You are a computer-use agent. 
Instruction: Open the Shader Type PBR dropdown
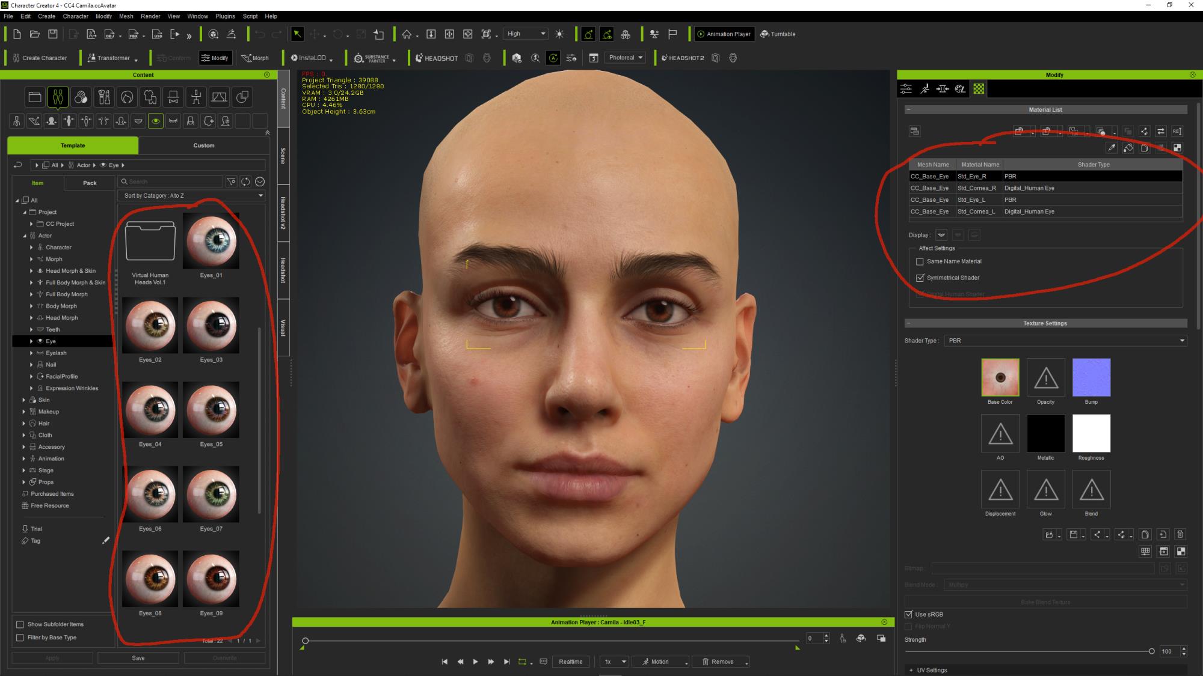(1065, 341)
